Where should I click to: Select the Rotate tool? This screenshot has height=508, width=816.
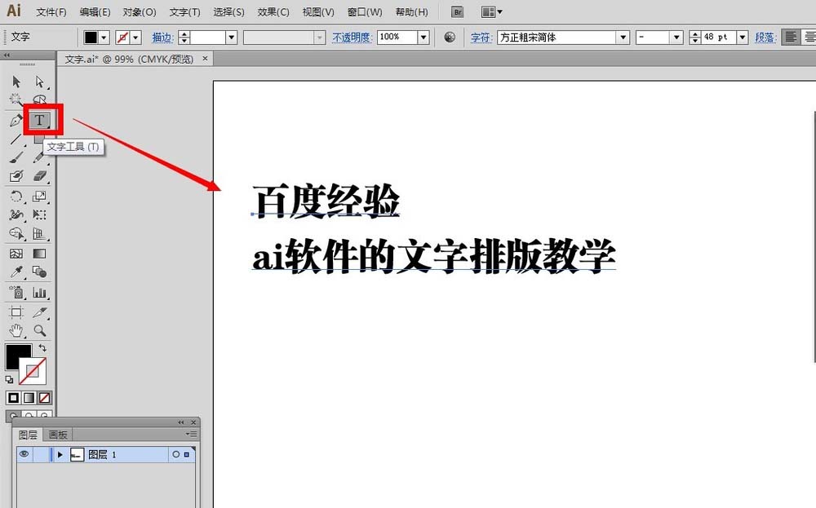point(16,196)
